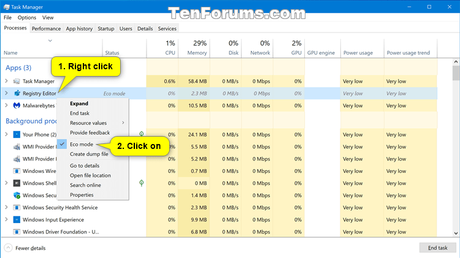
Task: Click the sort chevron above Name column
Action: [x=50, y=40]
